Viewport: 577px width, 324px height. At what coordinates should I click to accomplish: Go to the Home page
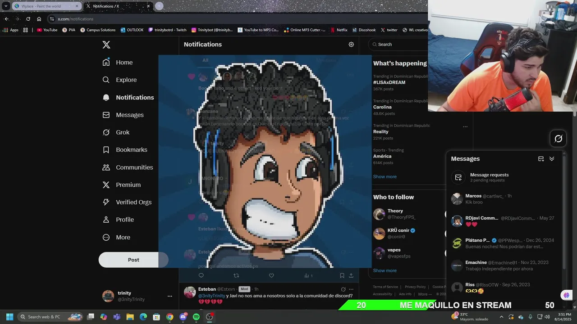pyautogui.click(x=118, y=63)
